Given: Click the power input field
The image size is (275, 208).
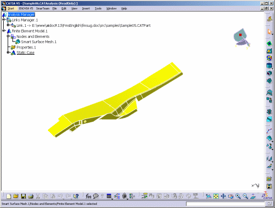Looking at the screenshot, I should pos(225,204).
